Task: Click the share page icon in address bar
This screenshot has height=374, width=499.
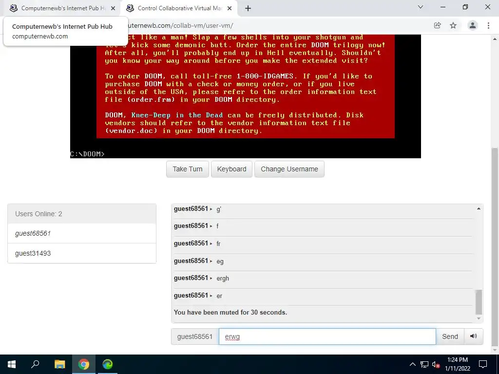Action: [437, 25]
